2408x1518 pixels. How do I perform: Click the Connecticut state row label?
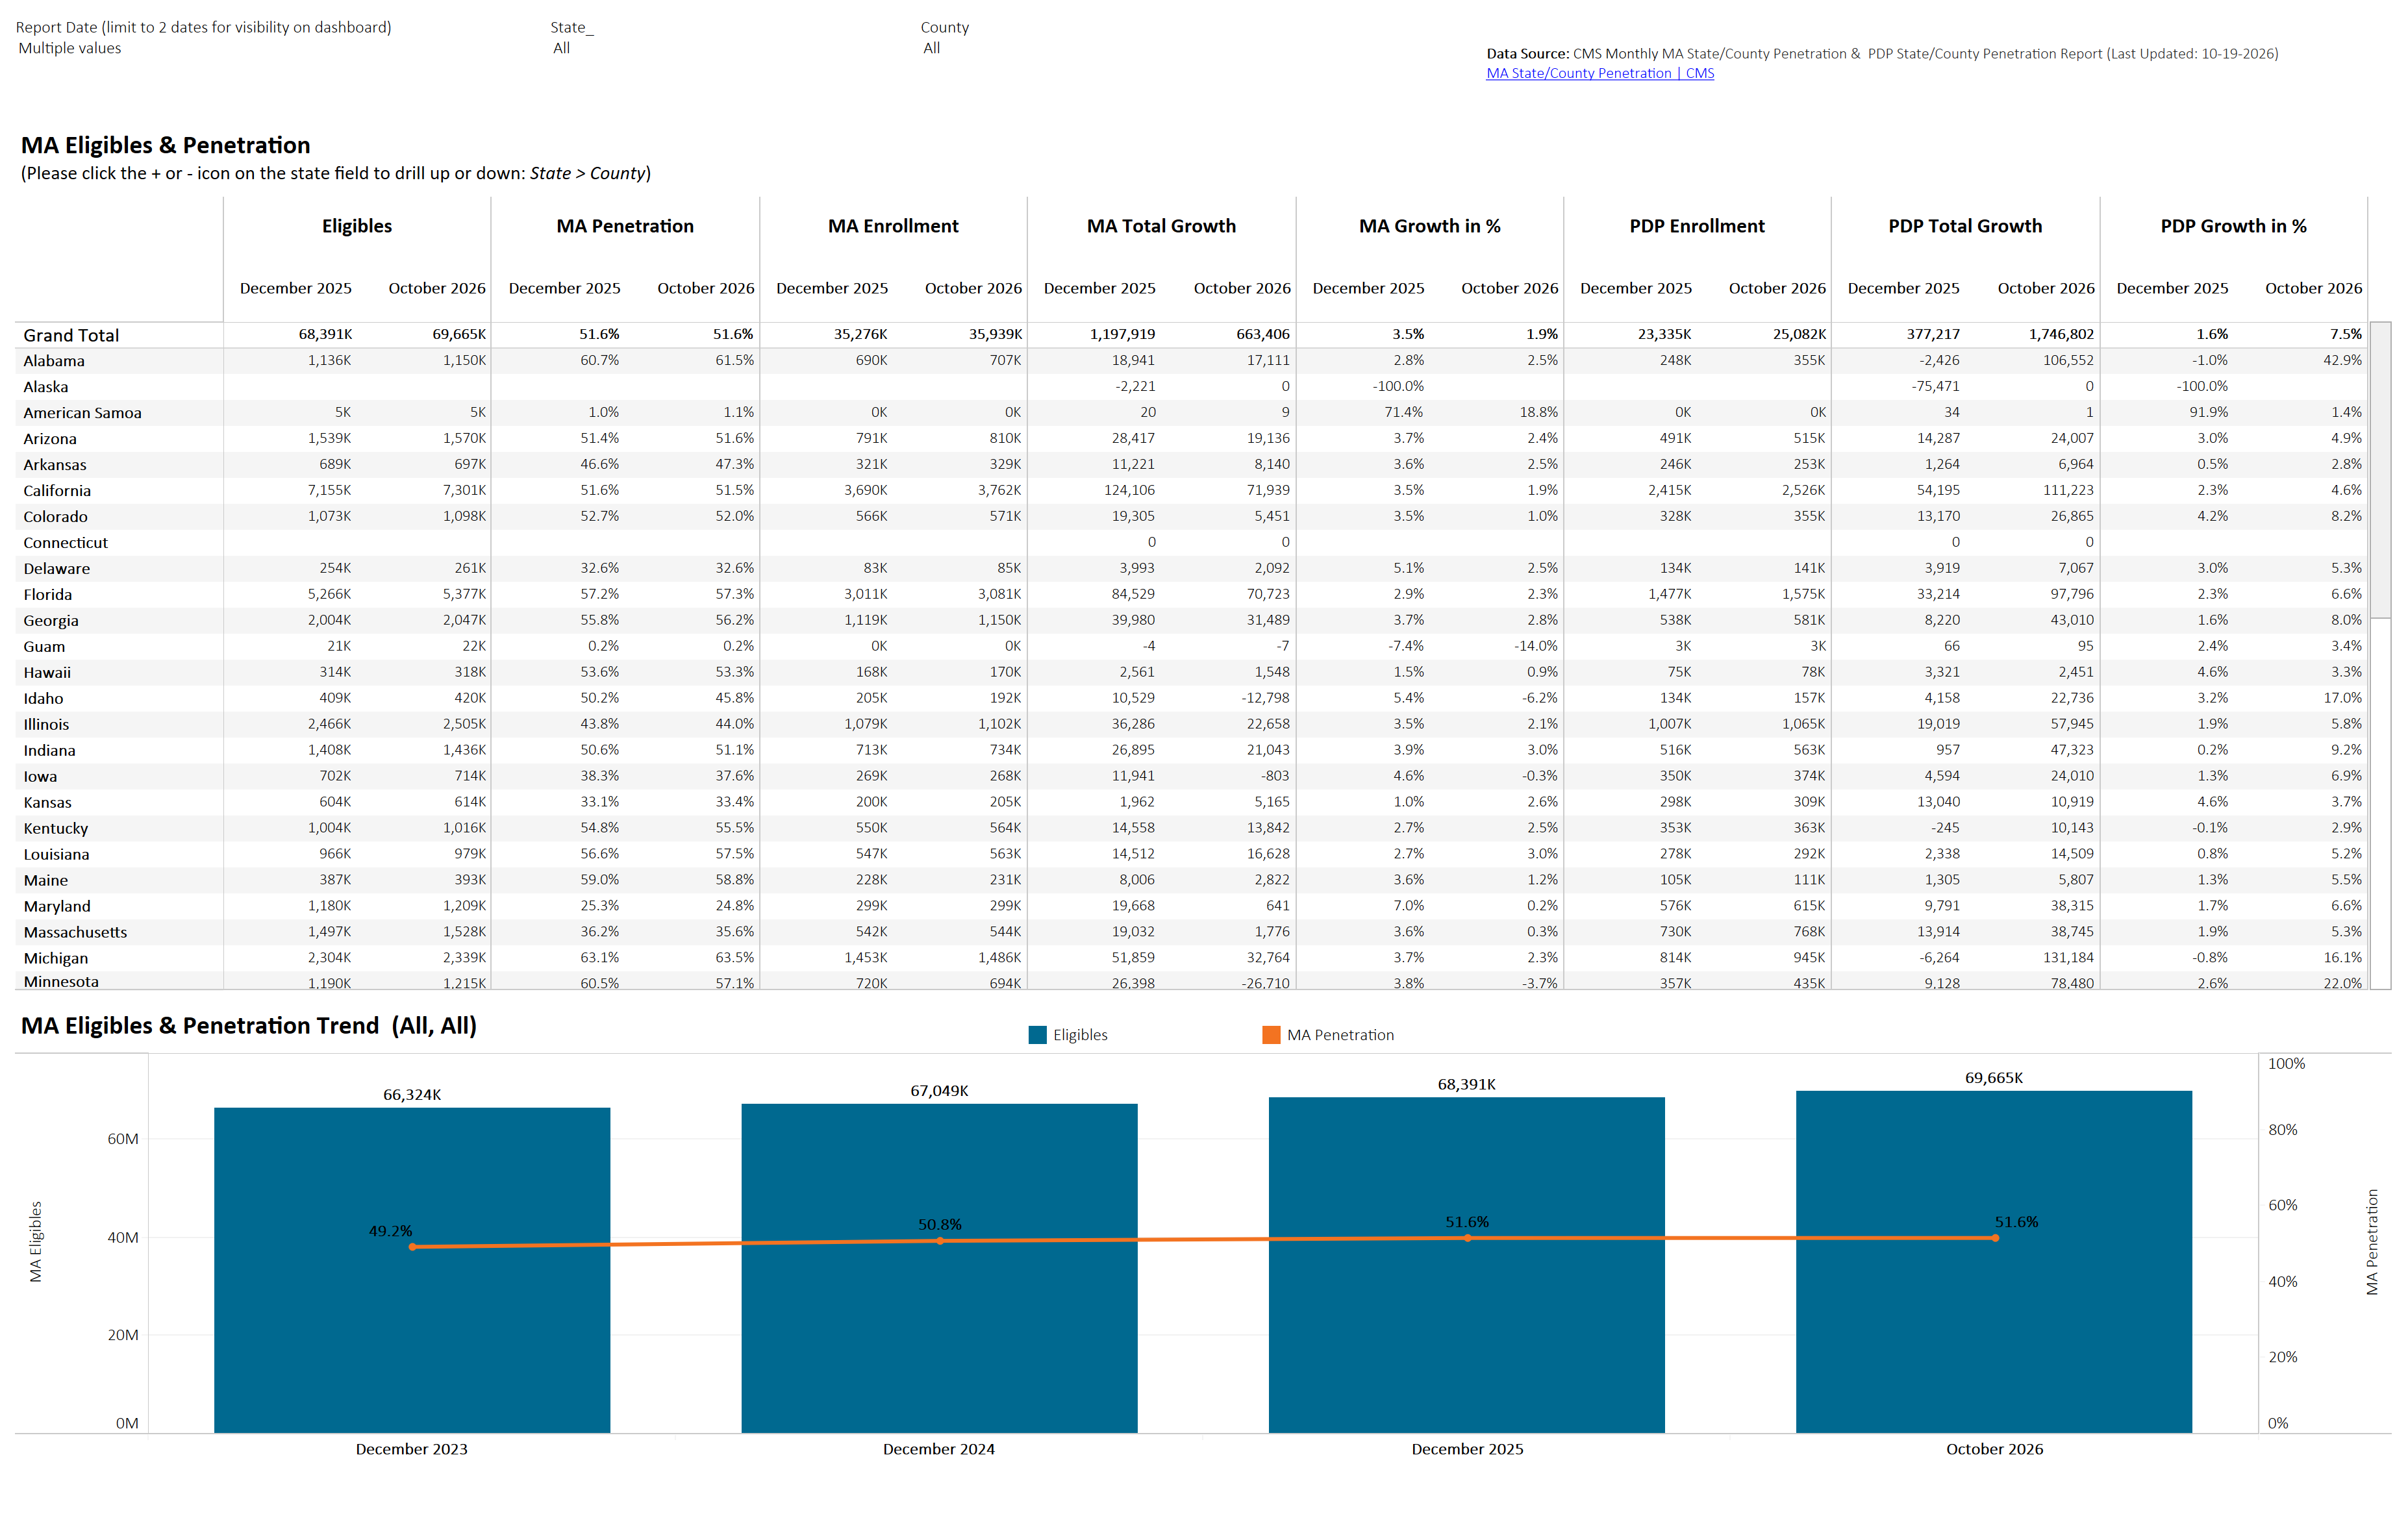(x=66, y=543)
